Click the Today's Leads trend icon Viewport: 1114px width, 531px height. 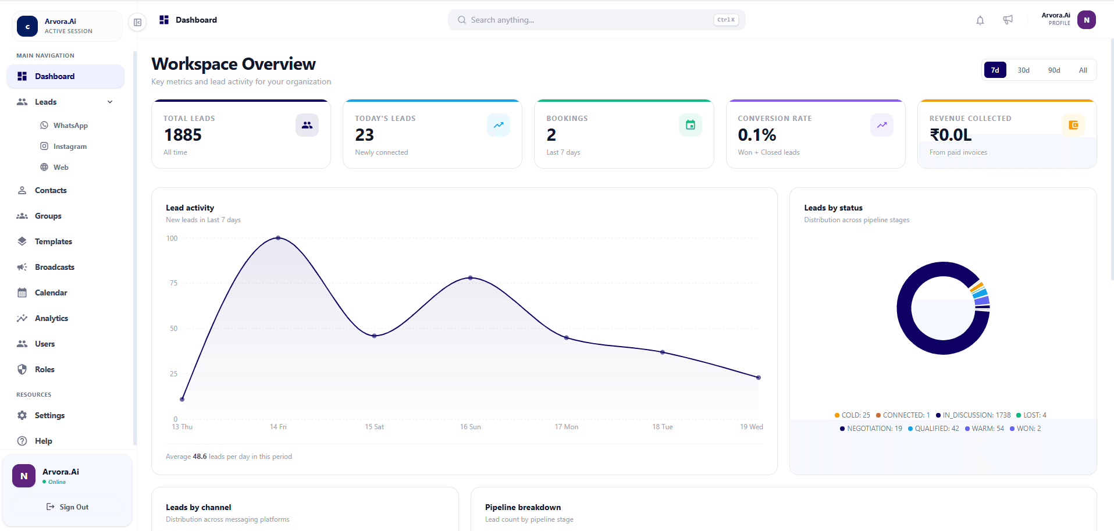point(499,125)
